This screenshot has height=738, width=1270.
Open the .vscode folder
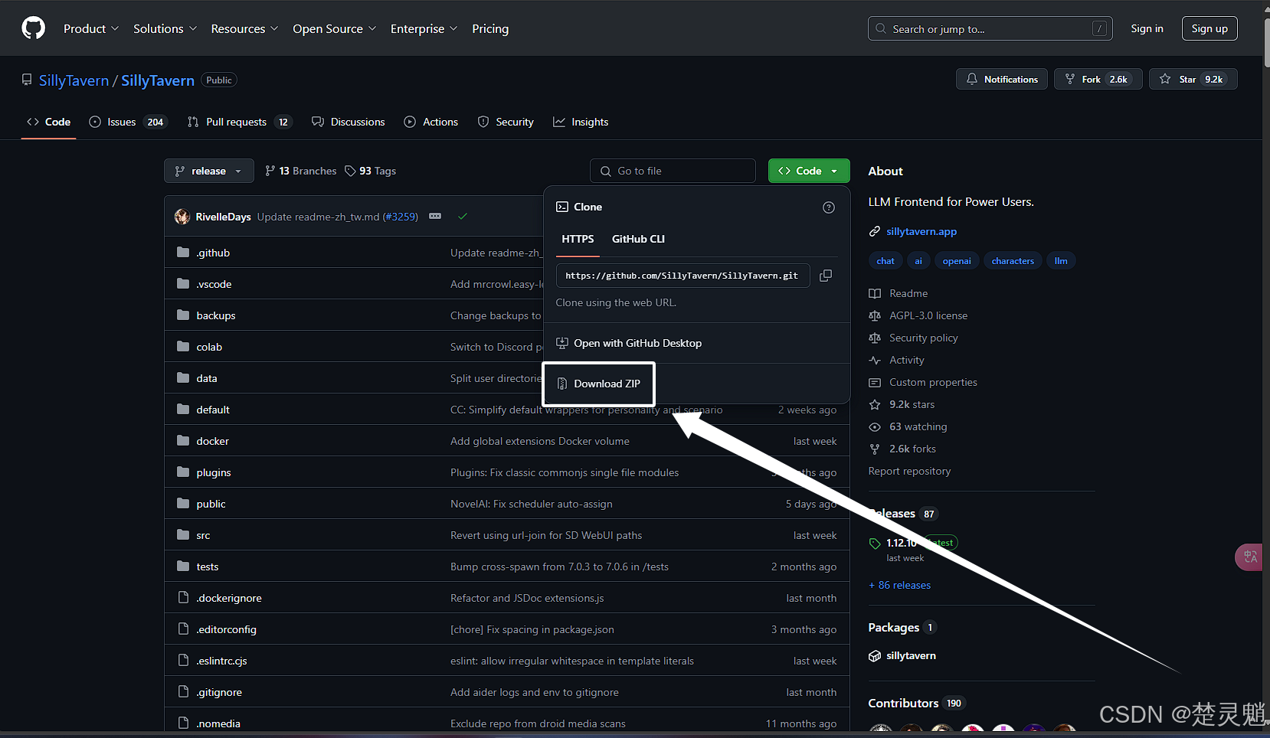(214, 284)
